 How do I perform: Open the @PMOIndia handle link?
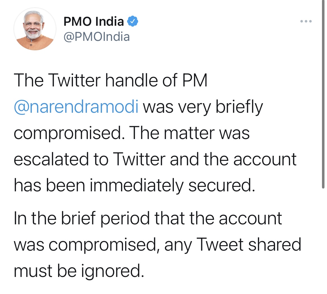pyautogui.click(x=97, y=37)
